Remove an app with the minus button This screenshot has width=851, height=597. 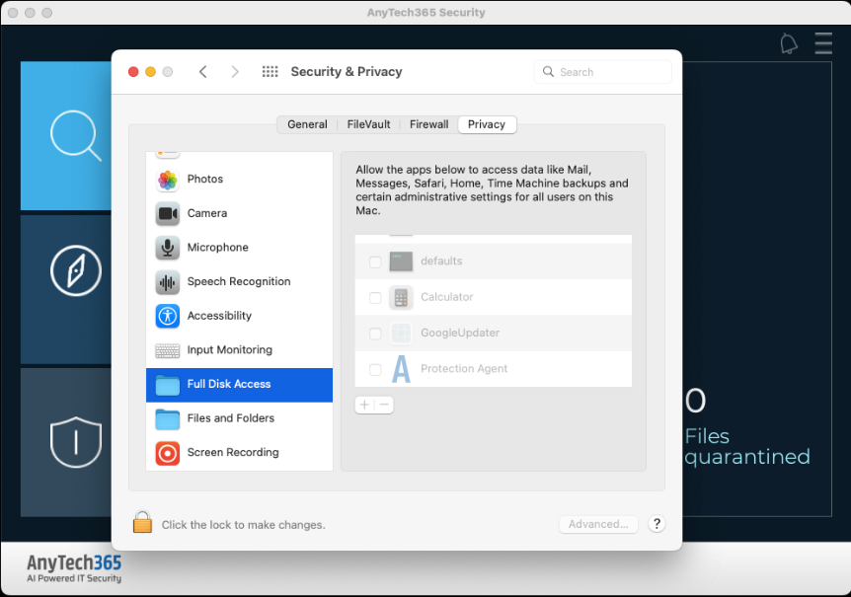(384, 405)
